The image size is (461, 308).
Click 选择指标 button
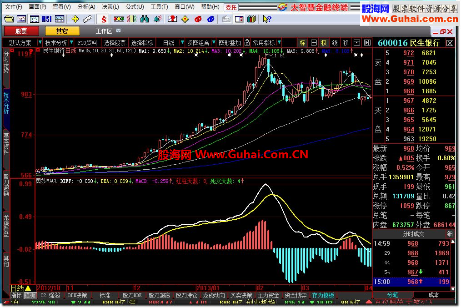click(x=142, y=43)
